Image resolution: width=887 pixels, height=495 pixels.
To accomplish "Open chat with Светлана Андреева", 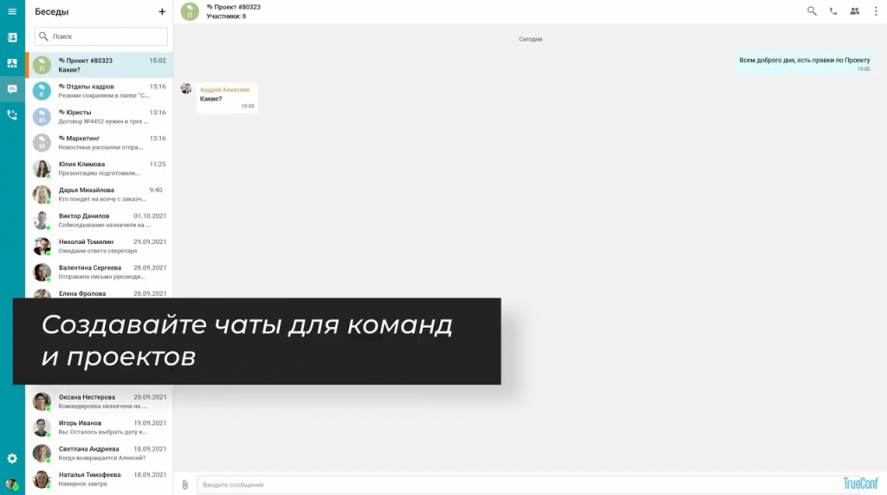I will coord(100,453).
